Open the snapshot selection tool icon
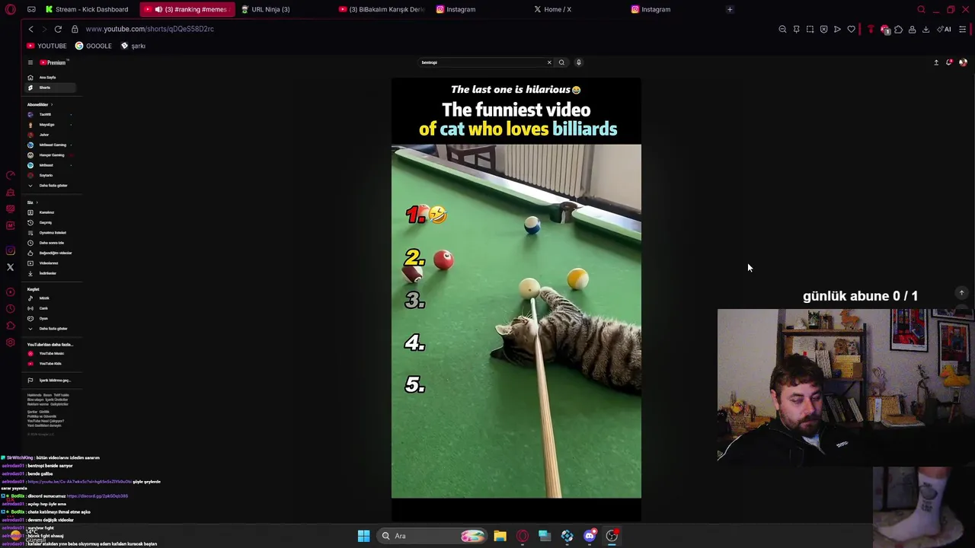Viewport: 975px width, 548px height. 810,29
